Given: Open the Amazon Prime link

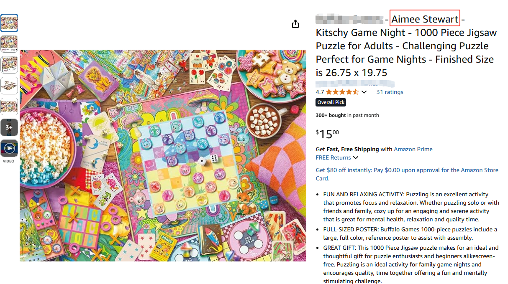Looking at the screenshot, I should pos(413,149).
